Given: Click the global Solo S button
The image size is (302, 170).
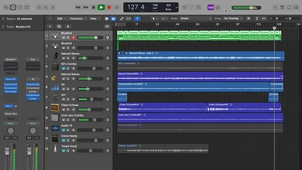Looking at the screenshot, I should pyautogui.click(x=68, y=26).
